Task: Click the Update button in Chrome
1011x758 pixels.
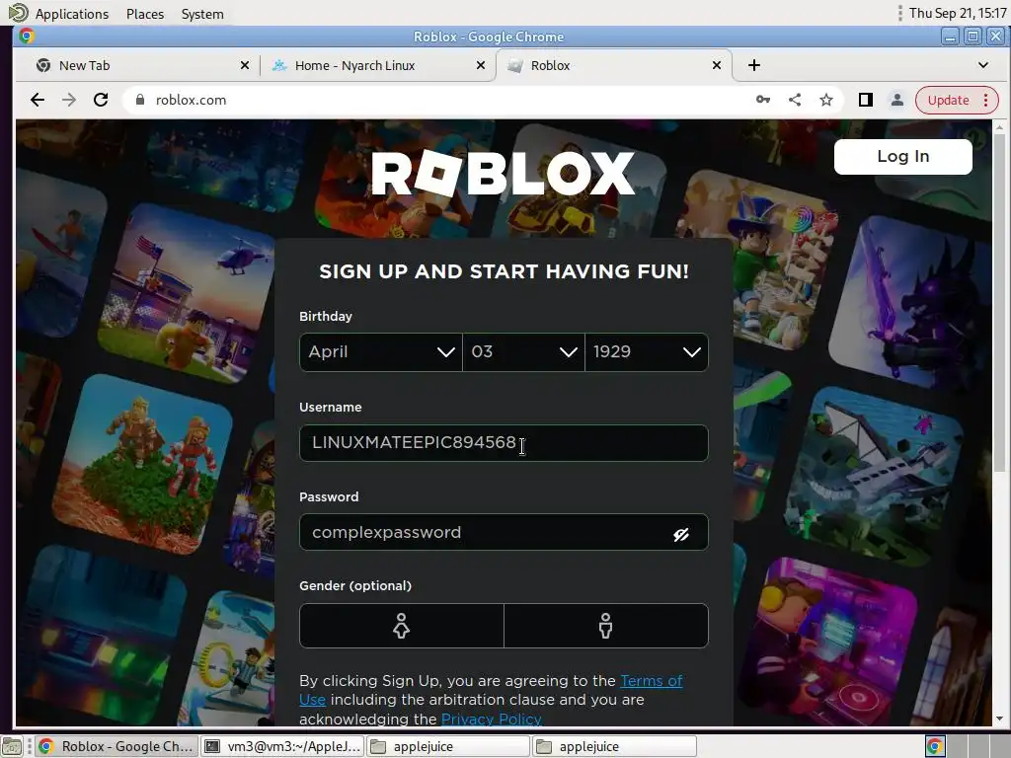Action: (x=949, y=100)
